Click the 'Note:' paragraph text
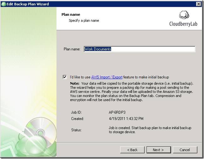This screenshot has height=159, width=204. pos(132,92)
